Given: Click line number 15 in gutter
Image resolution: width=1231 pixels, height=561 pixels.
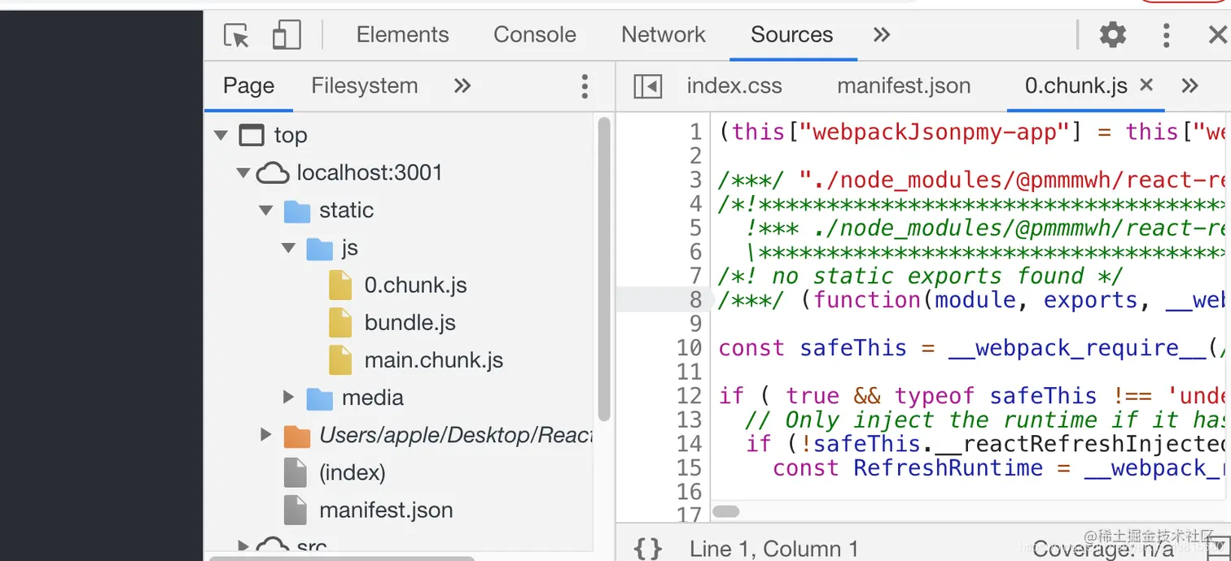Looking at the screenshot, I should coord(689,468).
